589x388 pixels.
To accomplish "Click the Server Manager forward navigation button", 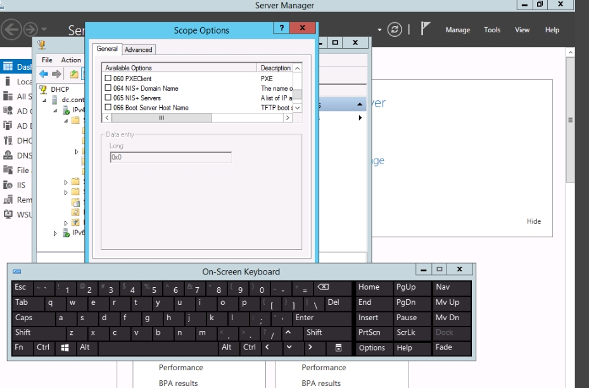I will 31,29.
